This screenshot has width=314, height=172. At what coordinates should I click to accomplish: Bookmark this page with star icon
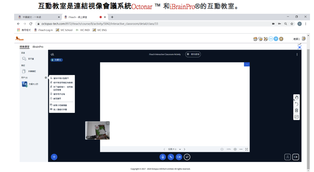pos(292,24)
